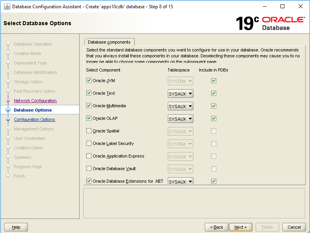The height and width of the screenshot is (233, 310).
Task: Click the User Credentials step
Action: click(x=30, y=138)
